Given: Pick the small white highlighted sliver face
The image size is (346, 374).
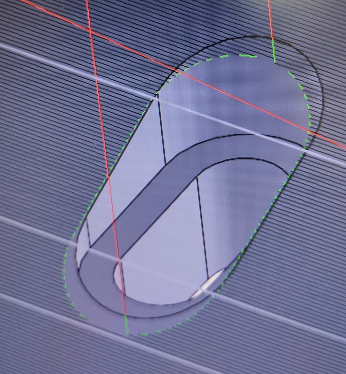Looking at the screenshot, I should pos(208,284).
